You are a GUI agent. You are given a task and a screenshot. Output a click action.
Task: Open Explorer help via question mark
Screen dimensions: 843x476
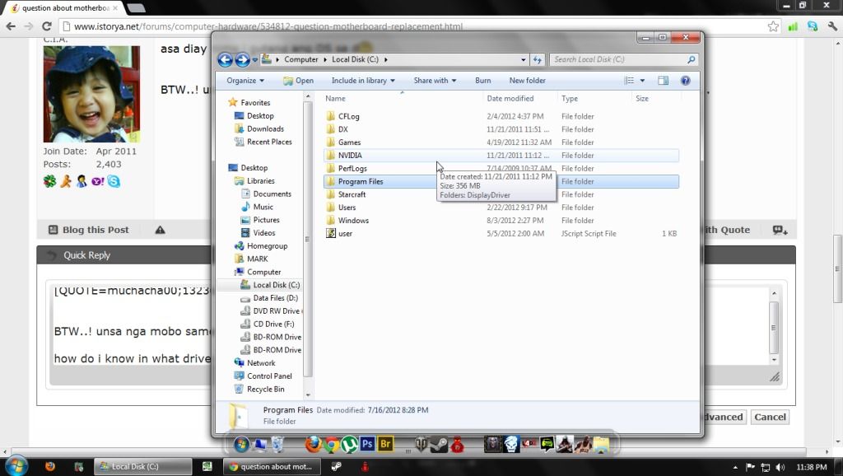(685, 81)
